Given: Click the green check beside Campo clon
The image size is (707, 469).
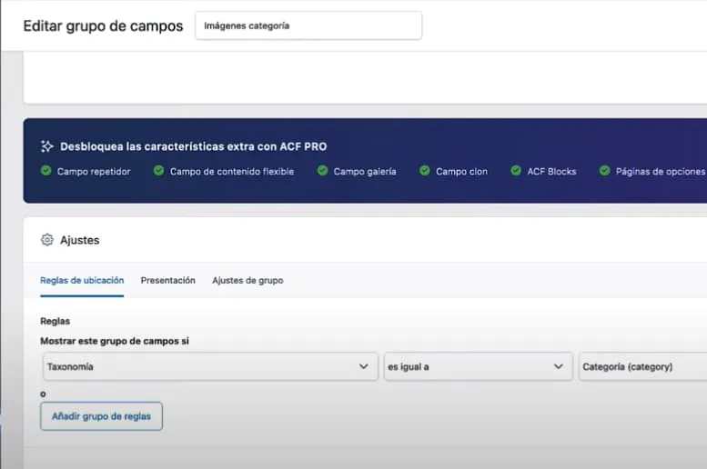Looking at the screenshot, I should pyautogui.click(x=425, y=171).
